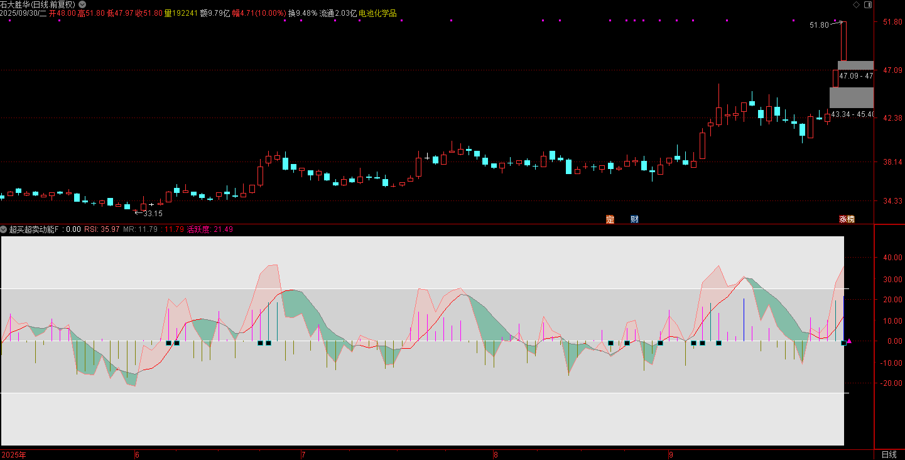This screenshot has width=905, height=460.
Task: Click the 40.00 indicator axis label
Action: pyautogui.click(x=892, y=258)
